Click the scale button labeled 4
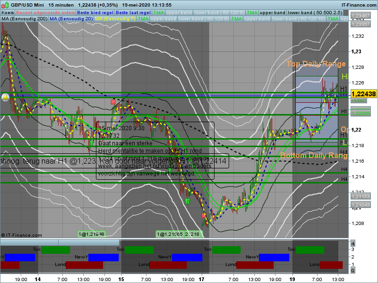Viewport: 378px width, 283px height. (x=352, y=243)
